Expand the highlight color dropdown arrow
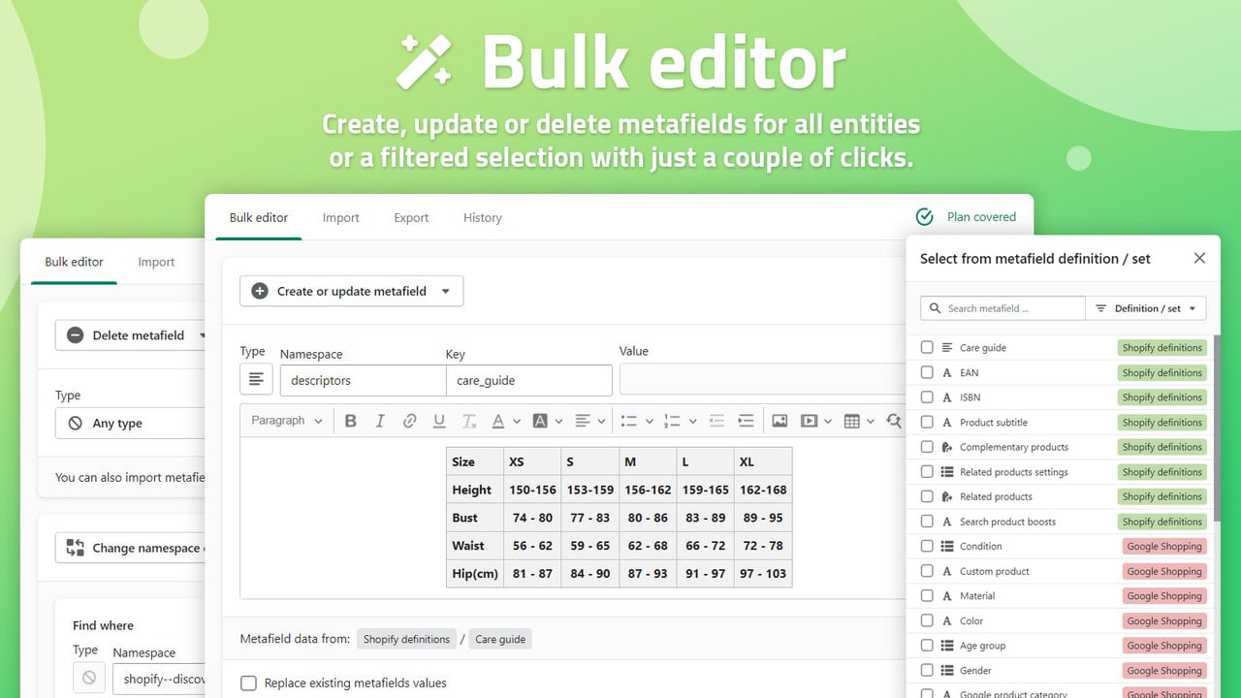The width and height of the screenshot is (1241, 698). point(559,421)
